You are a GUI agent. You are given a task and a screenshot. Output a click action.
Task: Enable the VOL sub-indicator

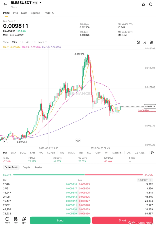(x=62, y=153)
